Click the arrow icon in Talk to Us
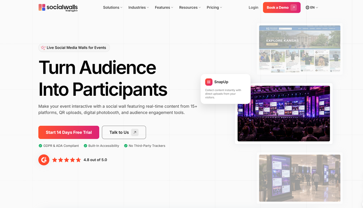 click(x=135, y=132)
